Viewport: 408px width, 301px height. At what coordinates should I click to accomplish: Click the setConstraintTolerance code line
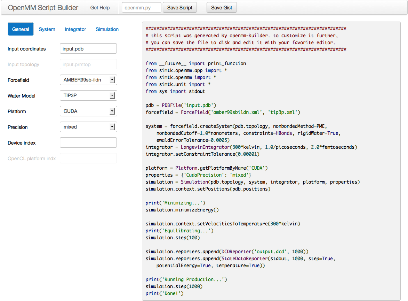pyautogui.click(x=202, y=154)
